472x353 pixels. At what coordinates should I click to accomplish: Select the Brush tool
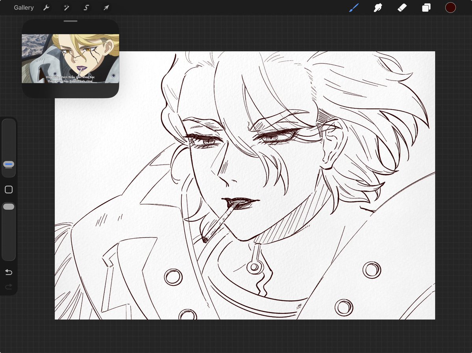pyautogui.click(x=354, y=7)
